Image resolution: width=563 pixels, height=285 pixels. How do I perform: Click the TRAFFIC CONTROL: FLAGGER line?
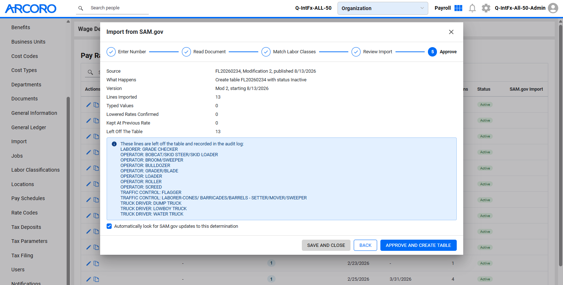coord(151,193)
